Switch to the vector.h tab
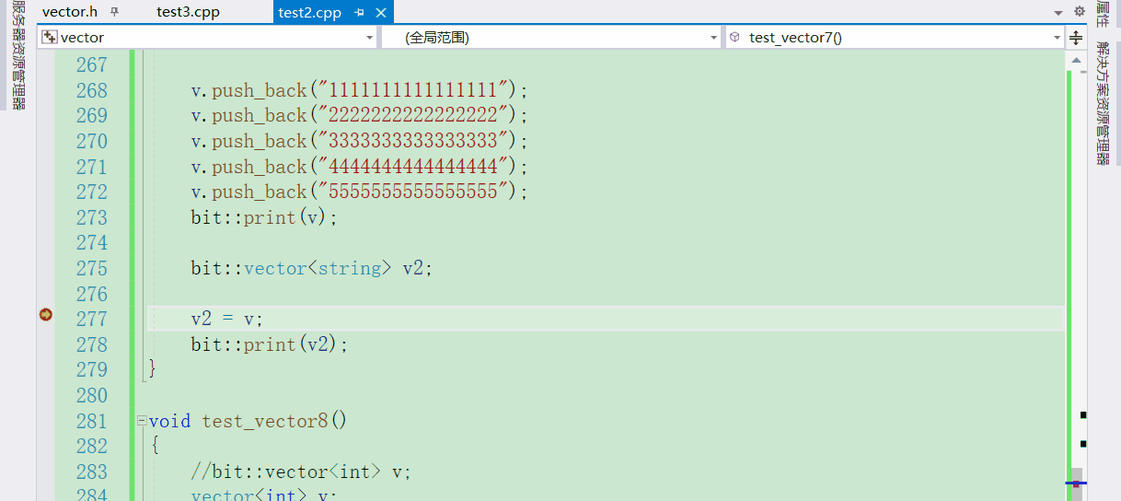Viewport: 1121px width, 501px height. click(70, 12)
